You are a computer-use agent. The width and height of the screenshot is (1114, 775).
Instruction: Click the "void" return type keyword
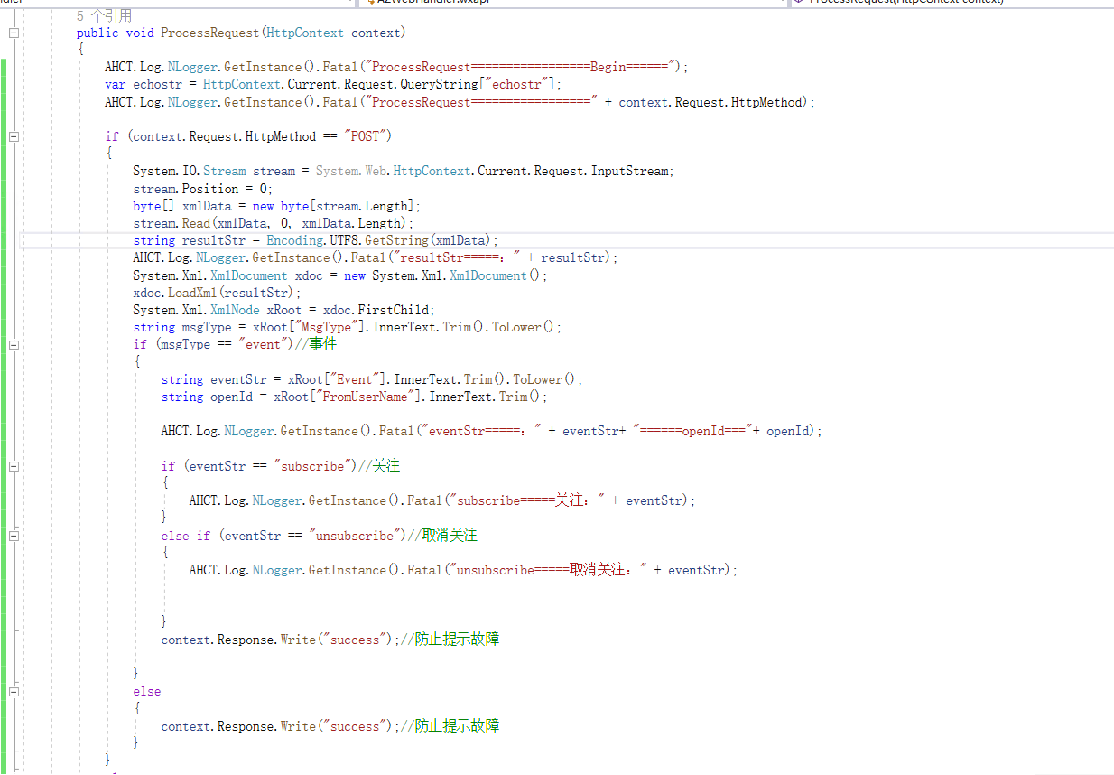coord(139,33)
